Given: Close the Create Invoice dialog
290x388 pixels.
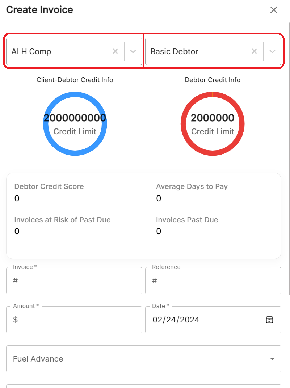Looking at the screenshot, I should 274,10.
